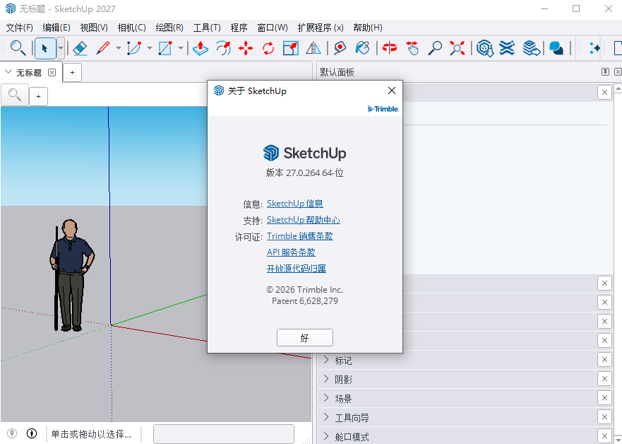Expand the 阴影 panel
Viewport: 622px width, 444px height.
click(x=326, y=379)
